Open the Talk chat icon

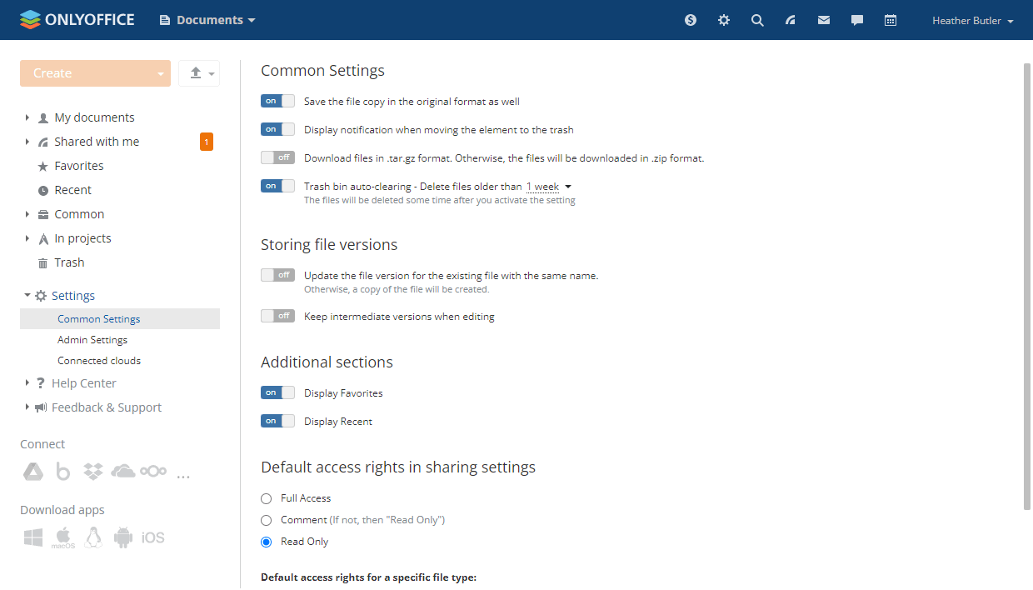pos(857,20)
